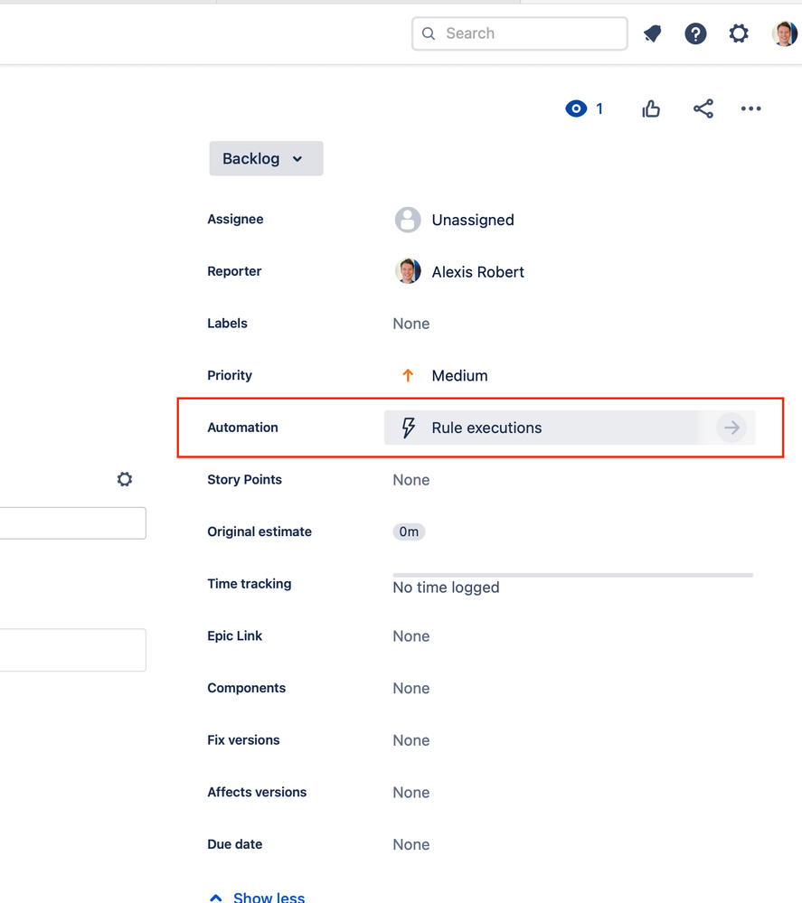The image size is (802, 903).
Task: Select the Unassigned assignee value
Action: pos(473,220)
